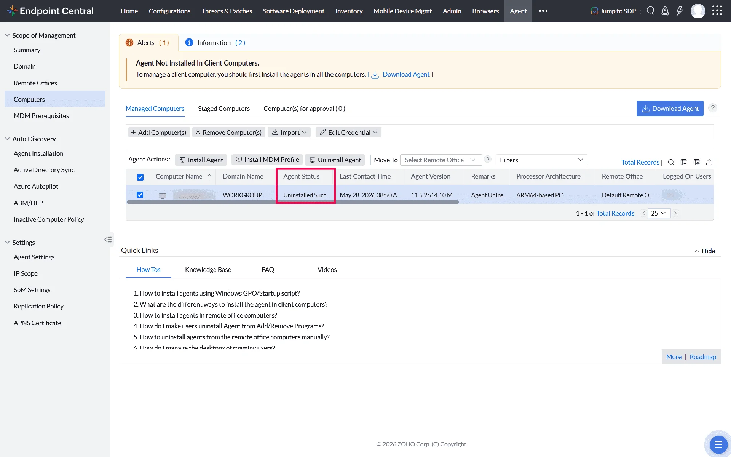Switch to the Information tab

[215, 43]
